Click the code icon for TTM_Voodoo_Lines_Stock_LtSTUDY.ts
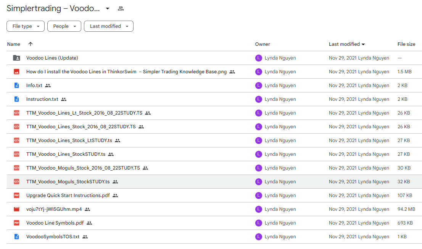The height and width of the screenshot is (249, 422). [x=16, y=141]
